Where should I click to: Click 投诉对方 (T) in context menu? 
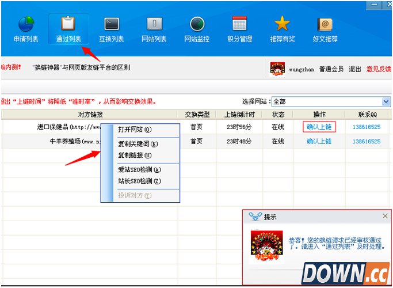tap(135, 195)
